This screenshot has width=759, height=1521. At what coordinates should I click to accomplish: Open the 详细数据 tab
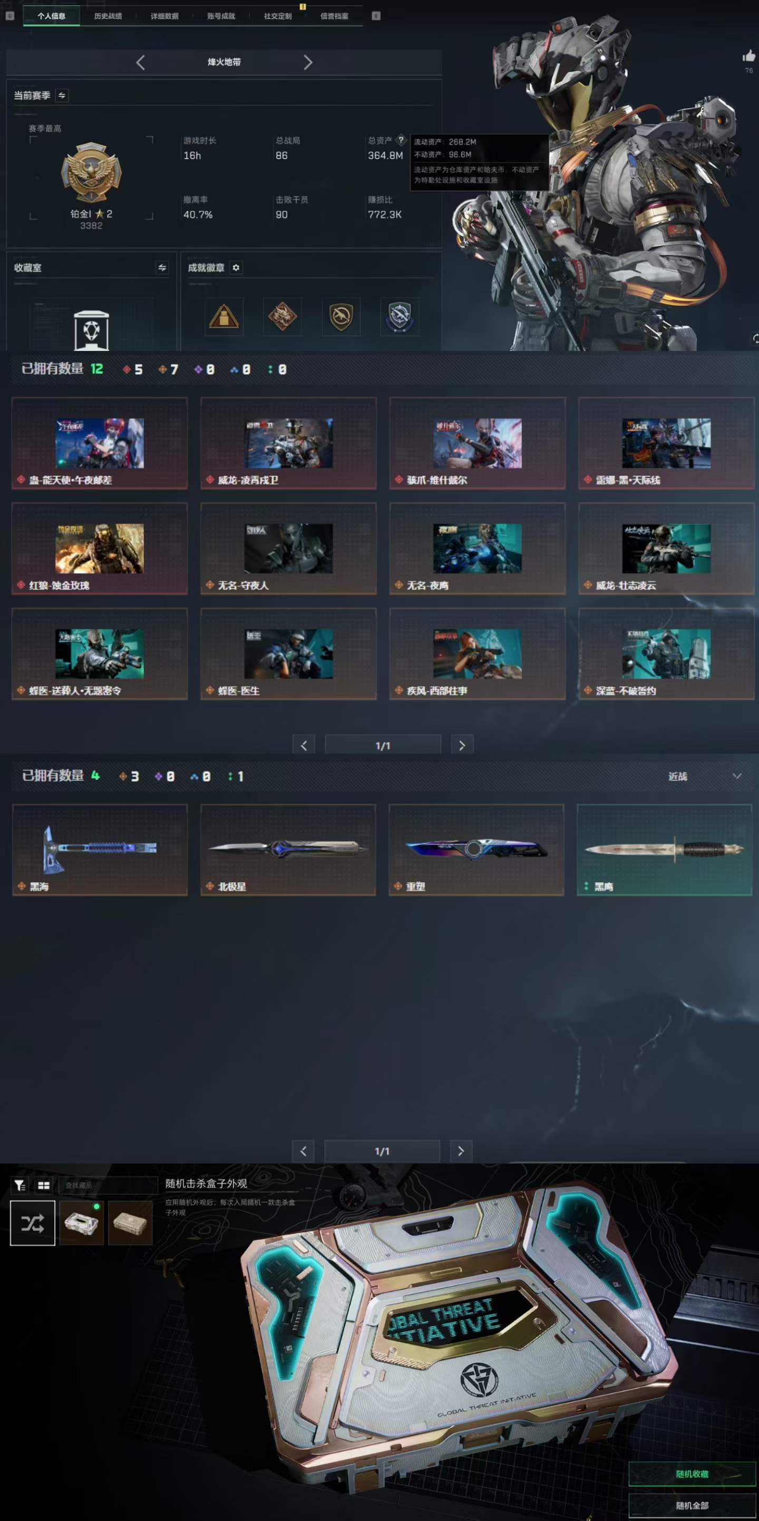pos(165,16)
